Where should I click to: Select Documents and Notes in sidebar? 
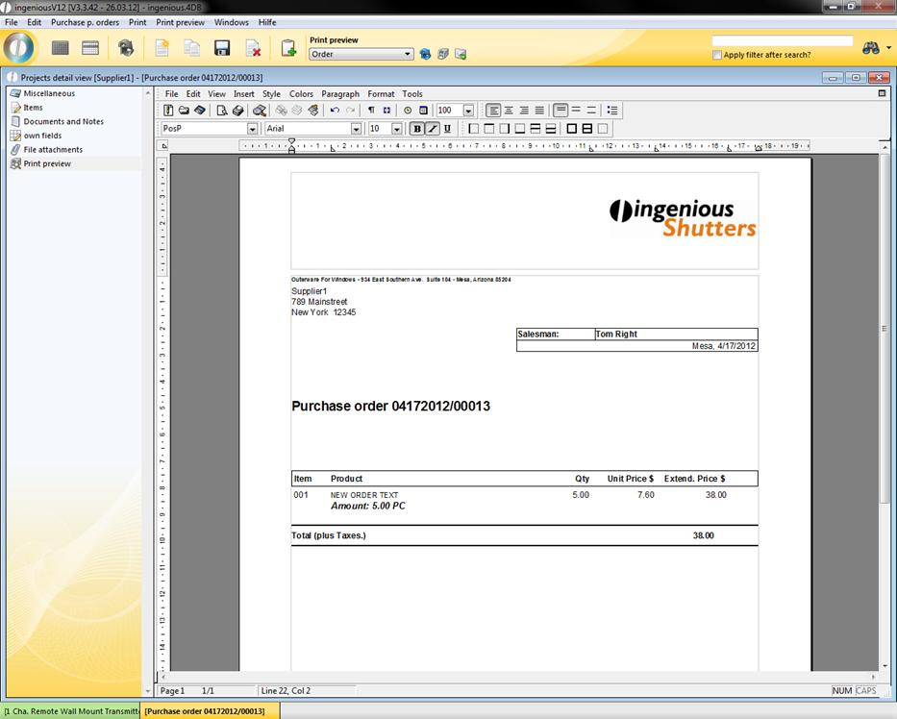click(x=63, y=122)
